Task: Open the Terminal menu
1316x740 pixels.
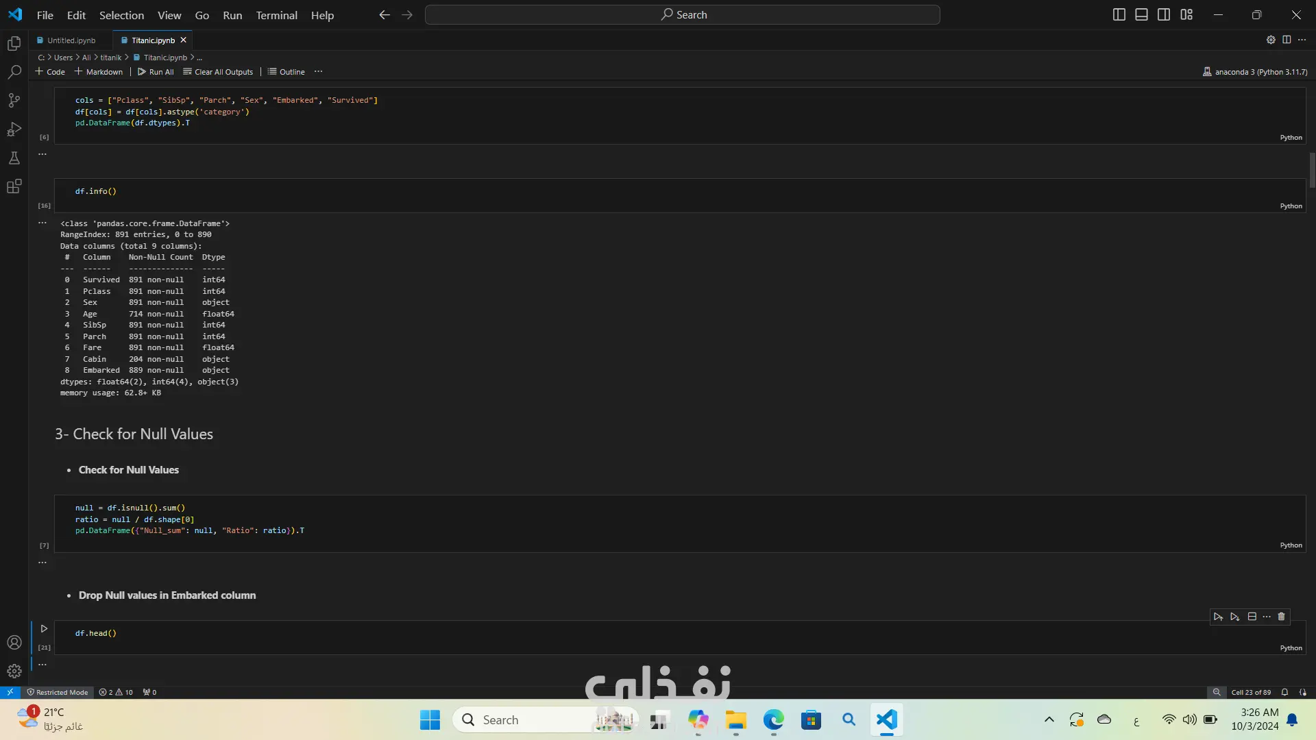Action: coord(276,15)
